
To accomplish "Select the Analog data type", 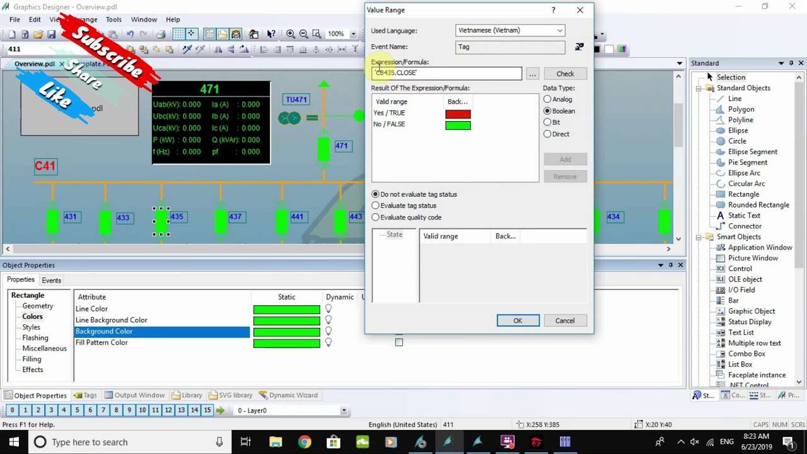I will [547, 99].
